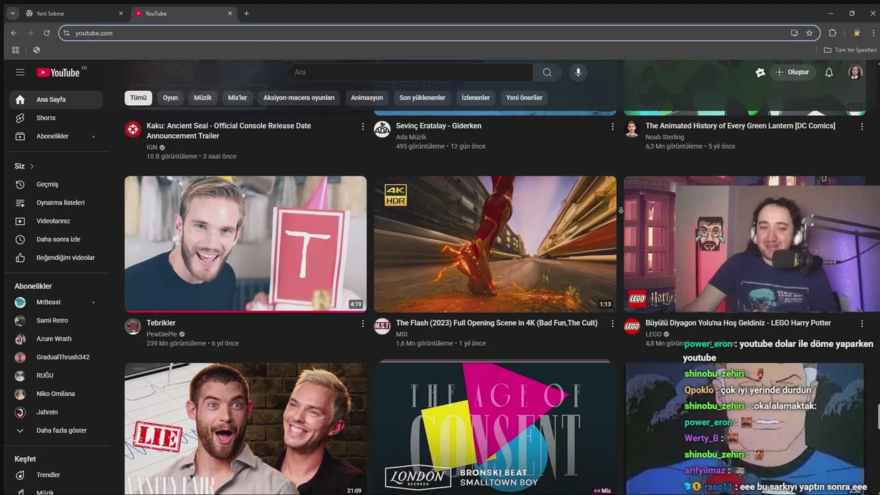Click IGN channel avatar
Screen dimensions: 880x495
click(133, 129)
